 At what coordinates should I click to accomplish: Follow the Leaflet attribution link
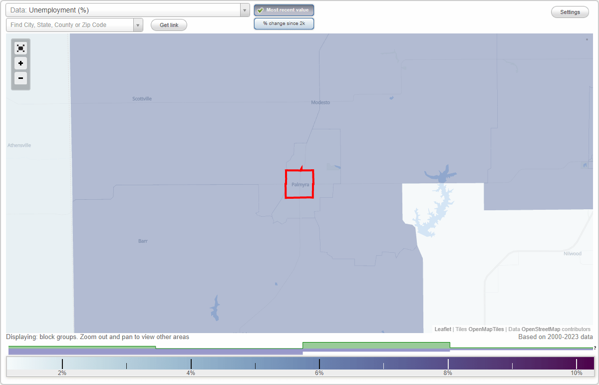[442, 329]
